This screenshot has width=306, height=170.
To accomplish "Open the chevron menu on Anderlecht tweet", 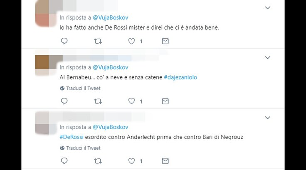I will point(268,118).
